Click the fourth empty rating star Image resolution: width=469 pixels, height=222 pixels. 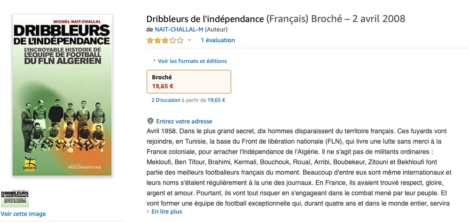[x=173, y=40]
